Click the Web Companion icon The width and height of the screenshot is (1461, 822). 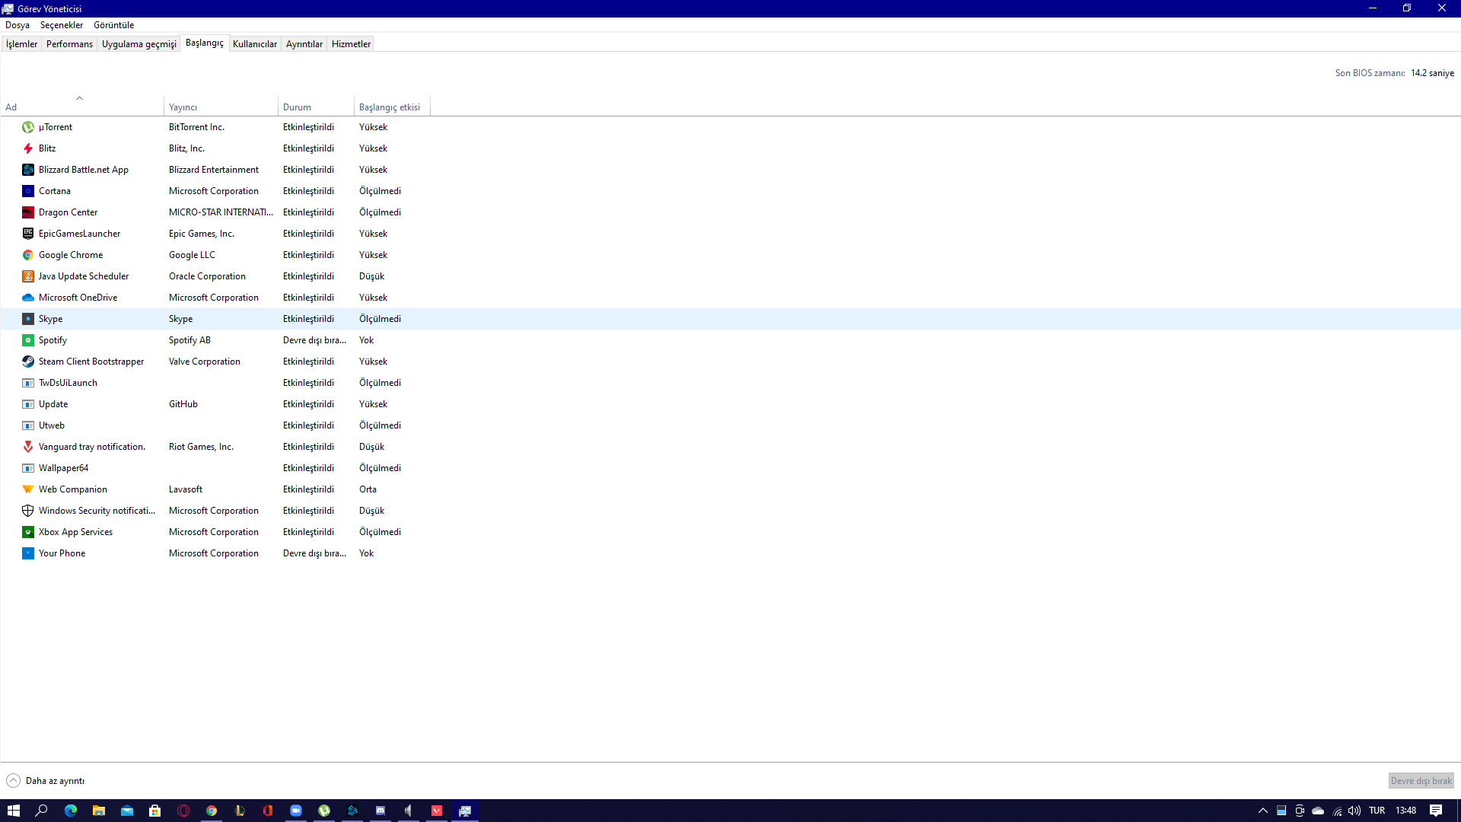[28, 489]
